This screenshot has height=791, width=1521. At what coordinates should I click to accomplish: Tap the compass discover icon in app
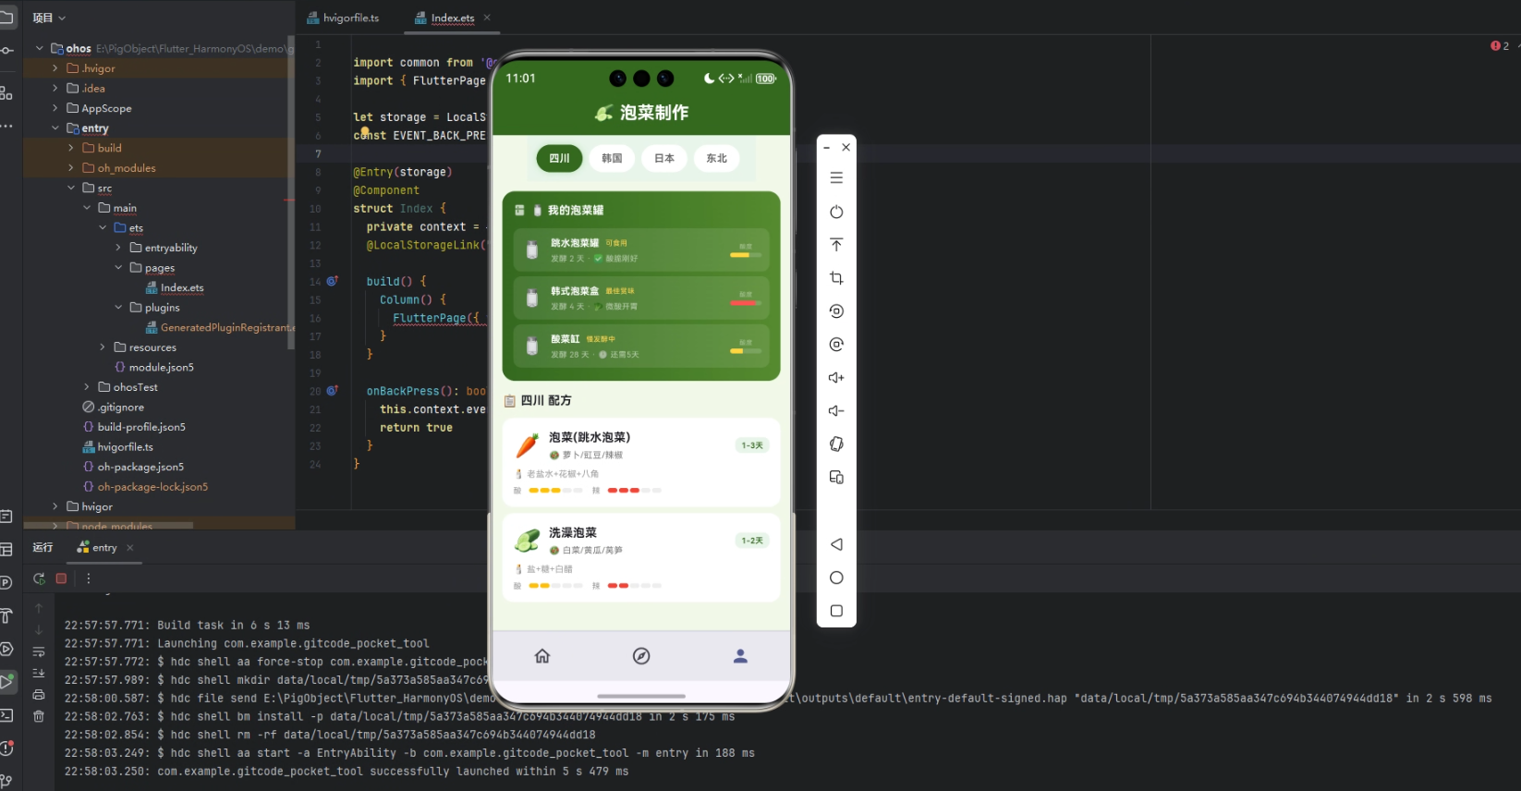tap(641, 656)
